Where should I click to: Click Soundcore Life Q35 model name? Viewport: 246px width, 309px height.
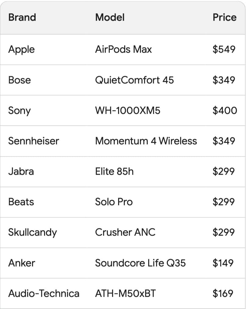click(x=140, y=263)
